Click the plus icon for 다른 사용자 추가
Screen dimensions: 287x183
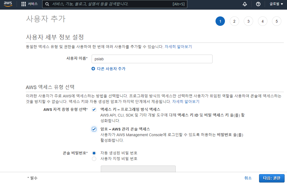click(93, 69)
